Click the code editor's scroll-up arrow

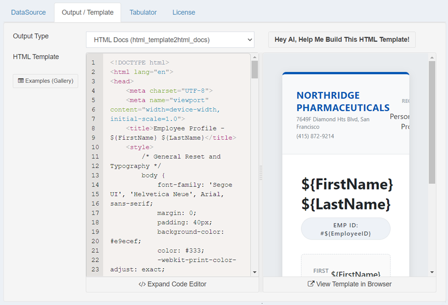(x=255, y=57)
